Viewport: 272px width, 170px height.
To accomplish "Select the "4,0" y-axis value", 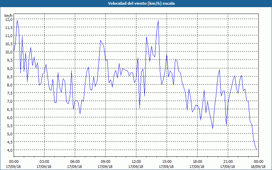I will [x=10, y=150].
